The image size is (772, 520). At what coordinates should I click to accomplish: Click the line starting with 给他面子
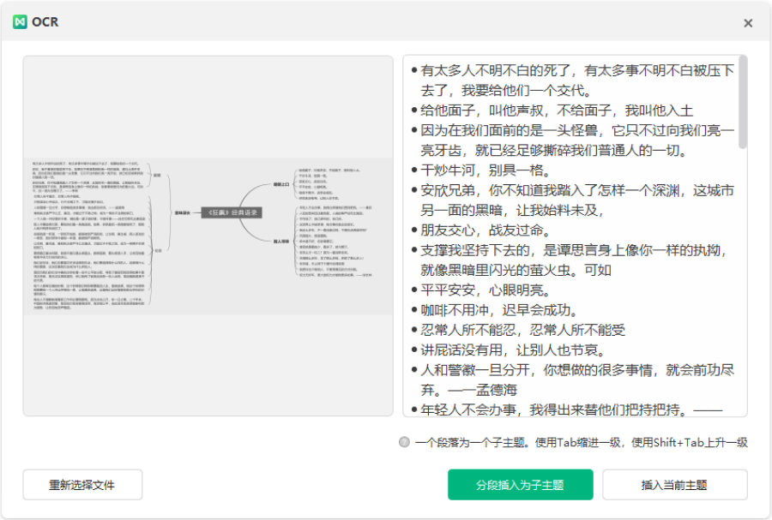click(556, 111)
